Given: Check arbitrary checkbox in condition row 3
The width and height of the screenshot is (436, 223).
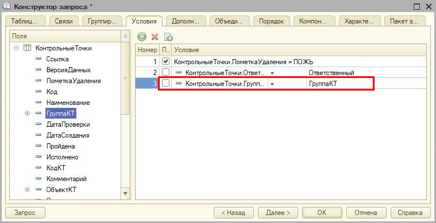Looking at the screenshot, I should point(165,83).
